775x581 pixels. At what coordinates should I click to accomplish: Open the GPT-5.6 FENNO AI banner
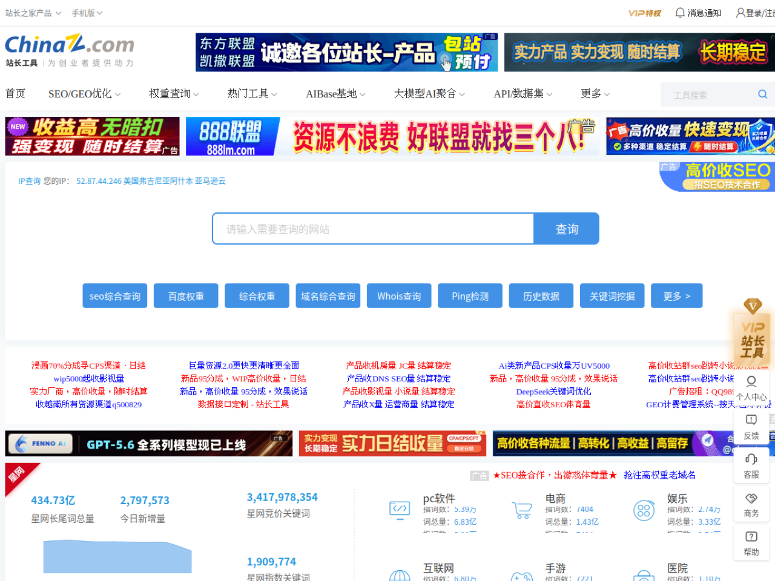149,444
